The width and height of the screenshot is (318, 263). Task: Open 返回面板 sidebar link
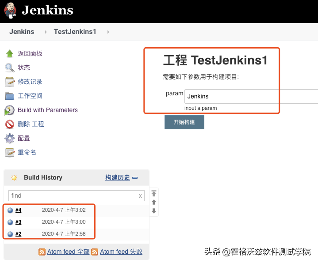pyautogui.click(x=30, y=53)
